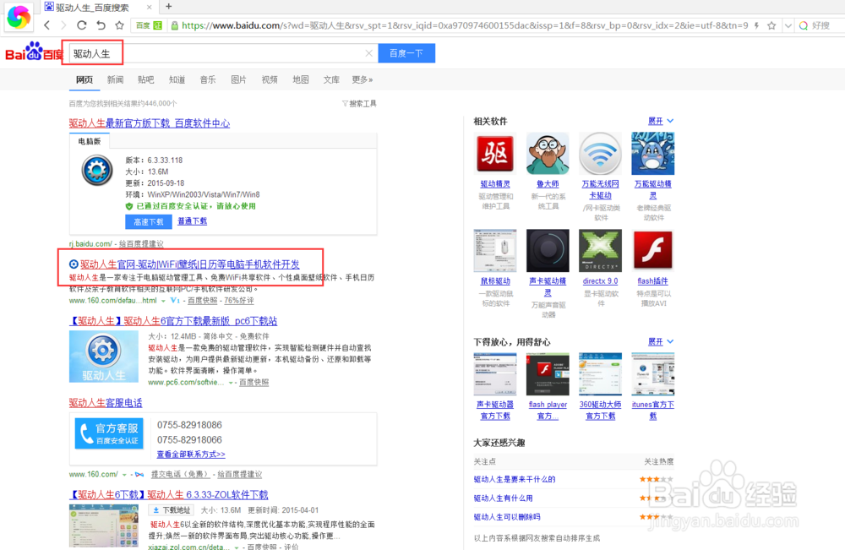Select the 电脑版 tab in software card
Screen dimensions: 845x550
click(90, 141)
